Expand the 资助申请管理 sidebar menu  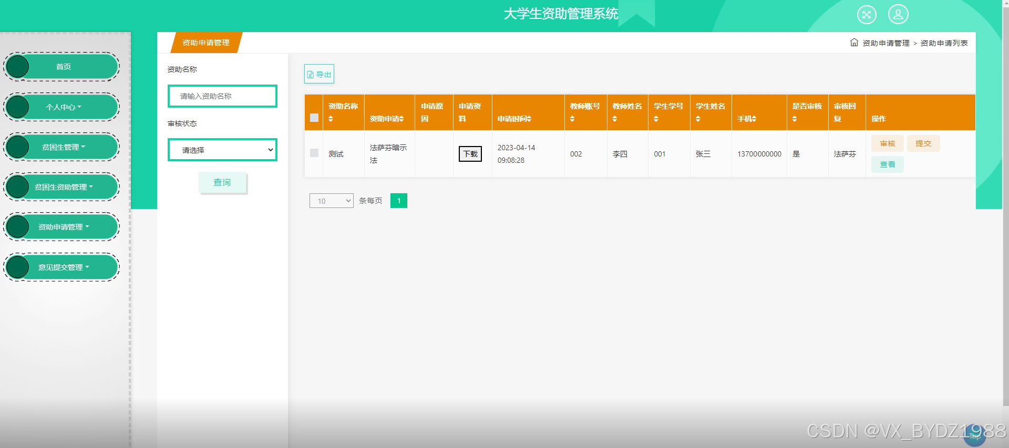coord(61,227)
